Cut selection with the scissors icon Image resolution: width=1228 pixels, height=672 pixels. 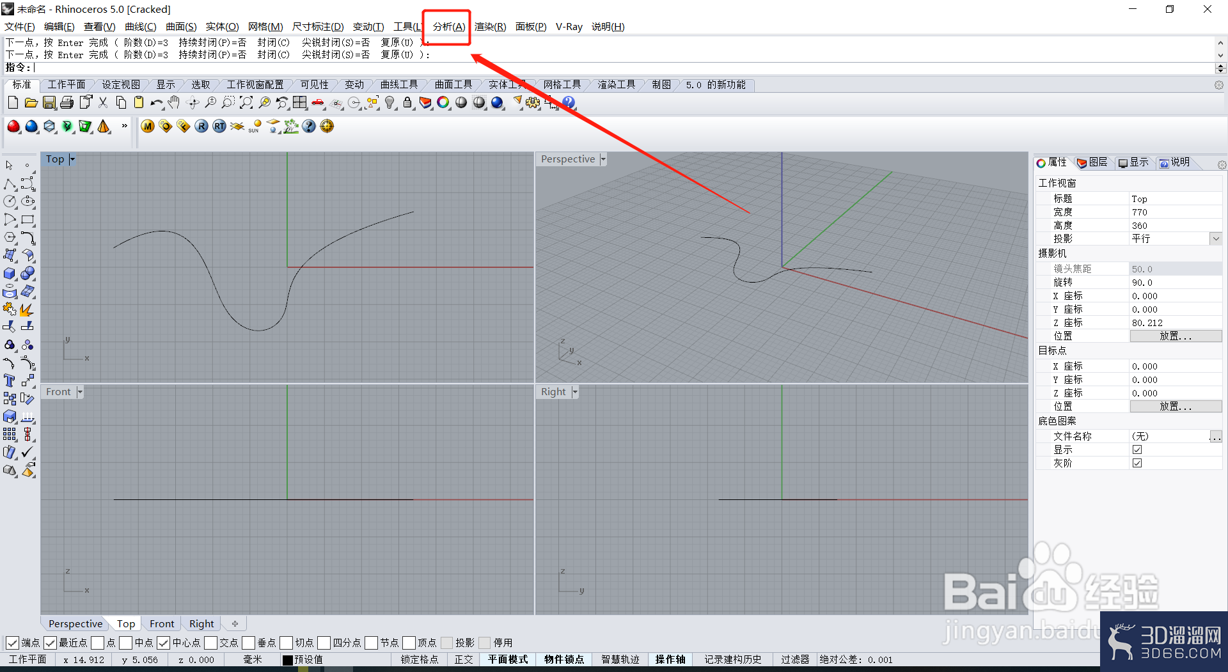tap(102, 102)
